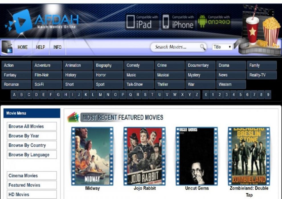Choose the Film-Noir genre
This screenshot has height=199, width=282.
[47, 75]
